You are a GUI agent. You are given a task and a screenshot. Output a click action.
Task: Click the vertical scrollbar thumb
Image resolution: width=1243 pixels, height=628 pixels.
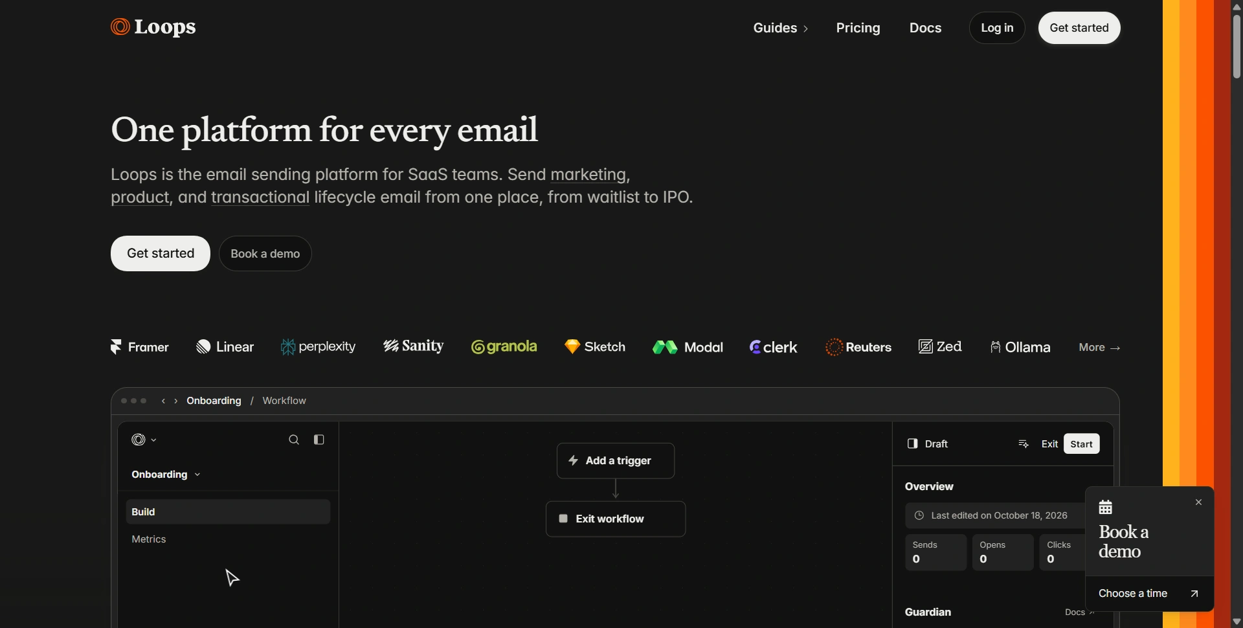click(x=1237, y=46)
